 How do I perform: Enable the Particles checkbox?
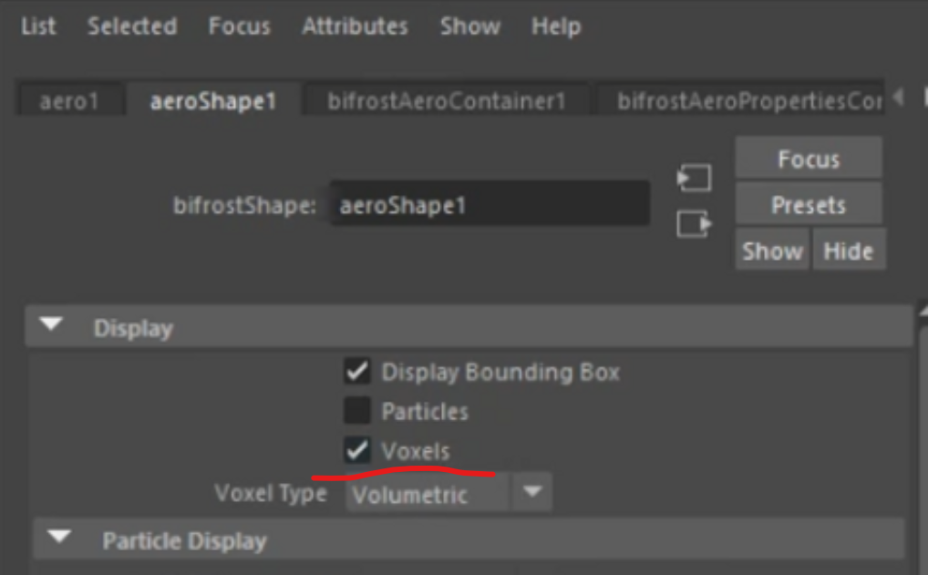point(356,411)
